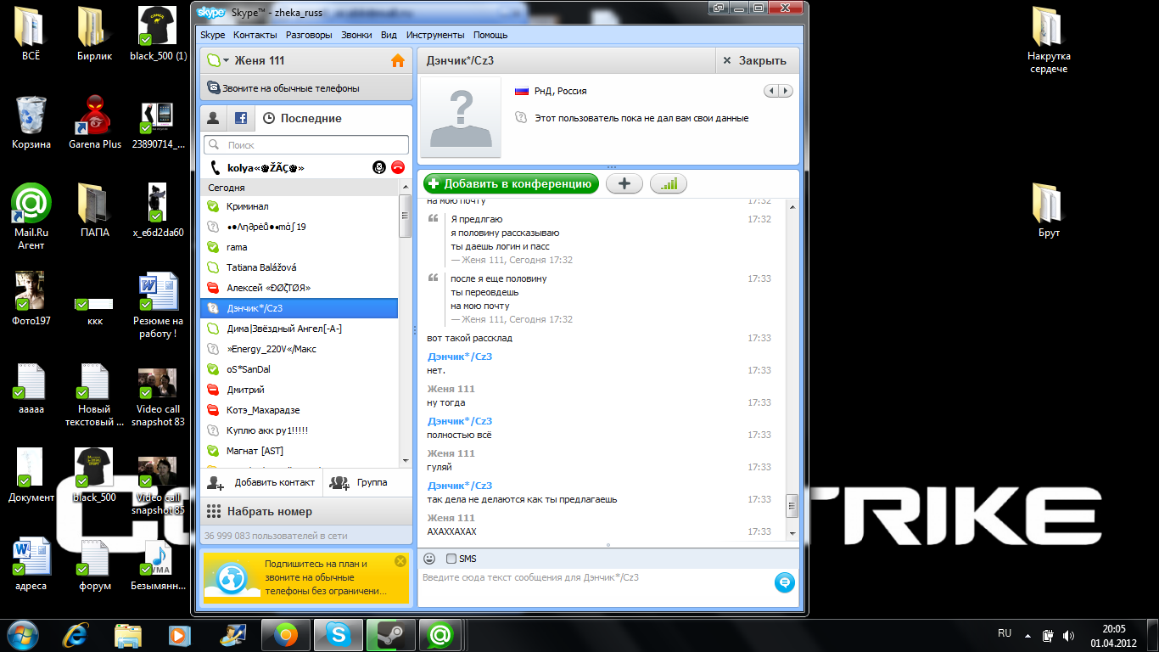Select the ПАПА folder on desktop
This screenshot has width=1159, height=652.
95,211
